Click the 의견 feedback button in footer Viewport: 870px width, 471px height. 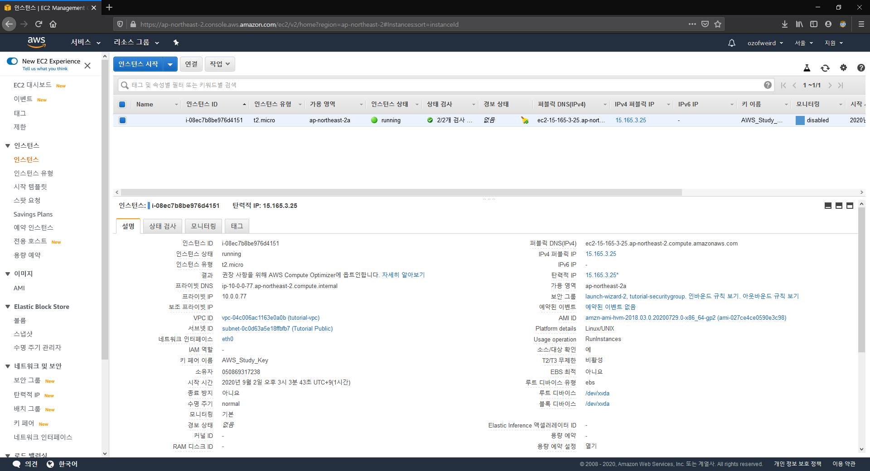[25, 464]
